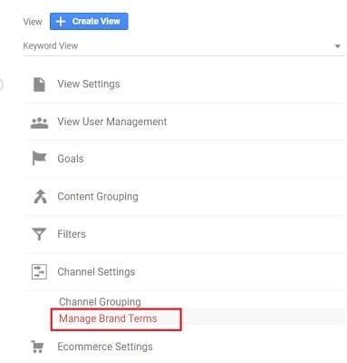The image size is (347, 363).
Task: Click the Filters funnel icon
Action: tap(39, 234)
